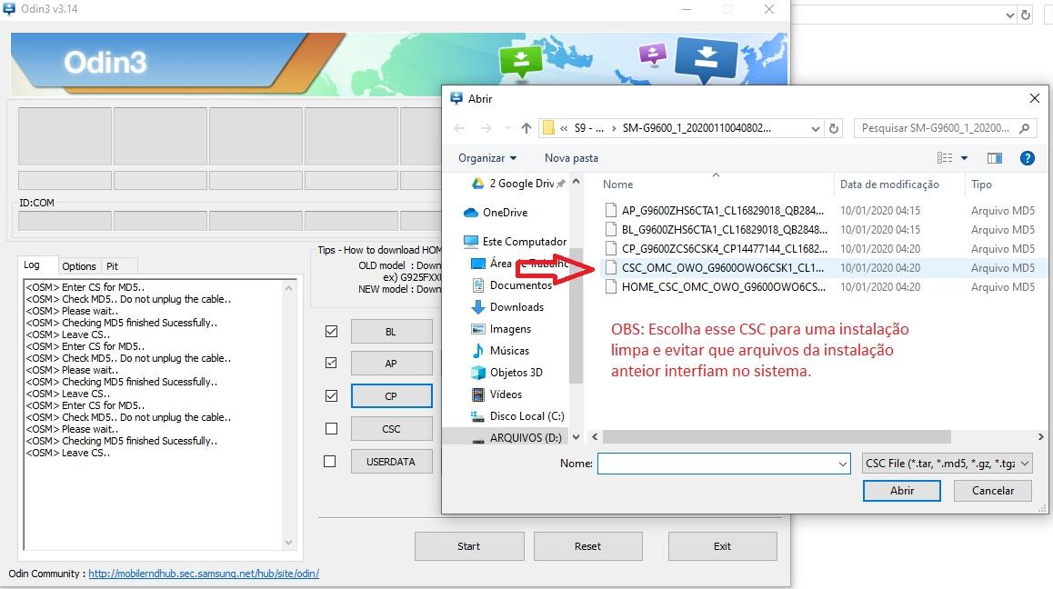The width and height of the screenshot is (1053, 589).
Task: Open Documentos in navigation pane
Action: (x=514, y=285)
